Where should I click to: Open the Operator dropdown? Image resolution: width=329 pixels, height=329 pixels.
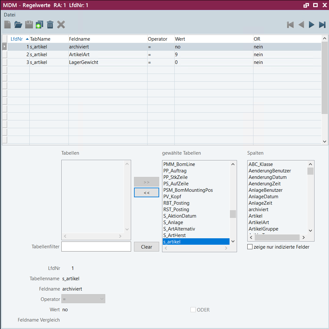[x=83, y=299]
